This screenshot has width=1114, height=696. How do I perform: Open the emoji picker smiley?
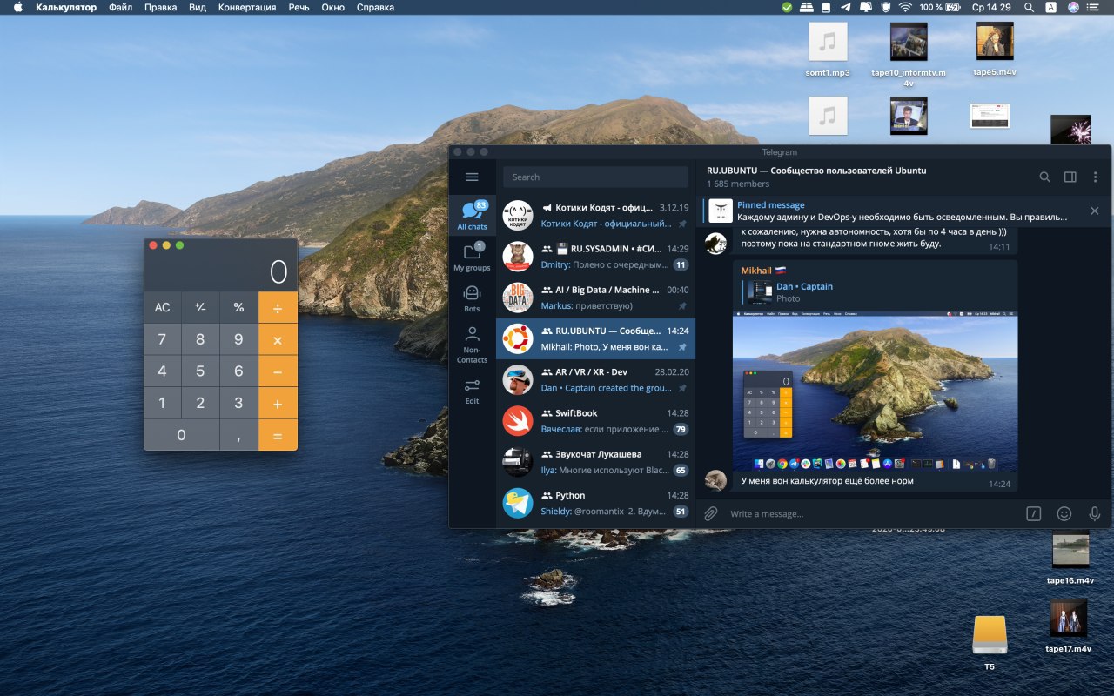[1064, 513]
